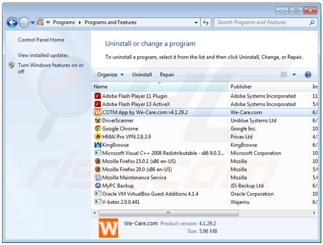The height and width of the screenshot is (245, 323).
Task: Open Help via the question mark icon
Action: pyautogui.click(x=308, y=74)
